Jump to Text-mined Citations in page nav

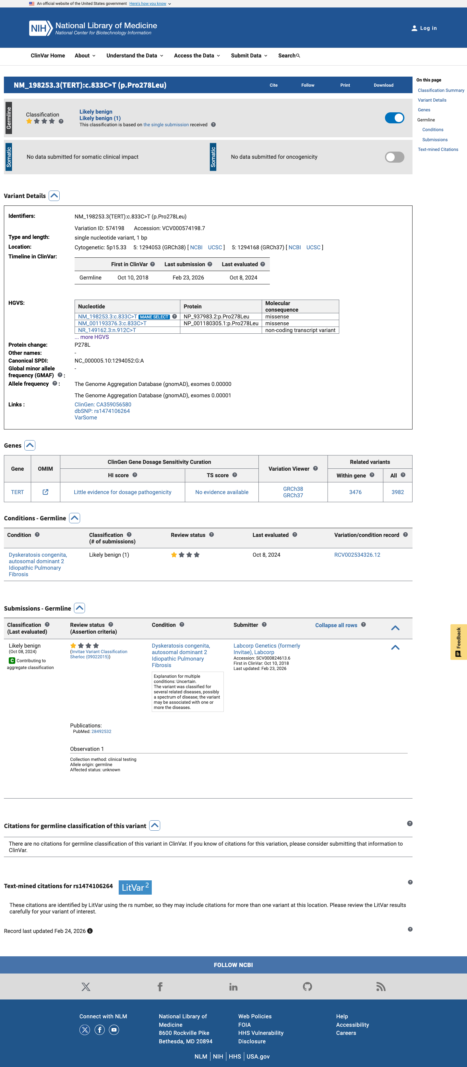(x=437, y=150)
